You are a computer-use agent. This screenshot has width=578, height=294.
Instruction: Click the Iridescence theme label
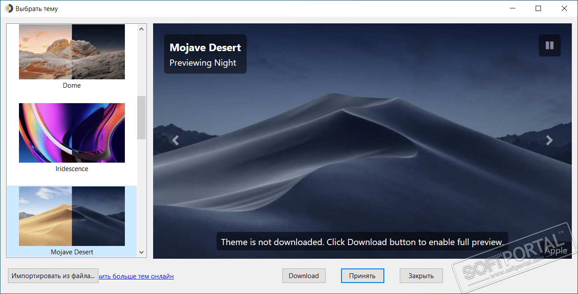coord(72,169)
